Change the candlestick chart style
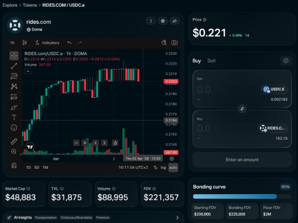298x223 pixels. pyautogui.click(x=25, y=42)
